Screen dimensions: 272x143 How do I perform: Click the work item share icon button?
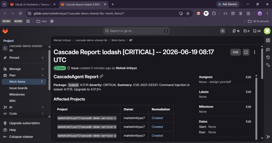click(x=246, y=52)
